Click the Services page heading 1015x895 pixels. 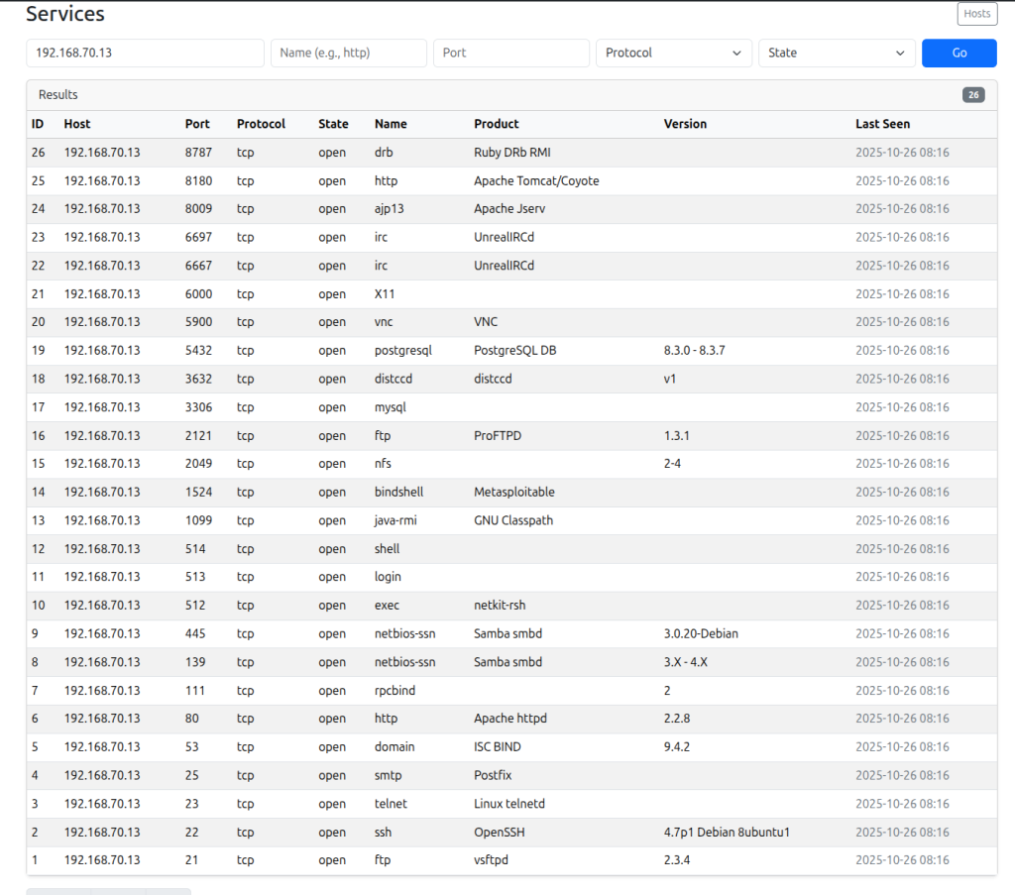[65, 14]
